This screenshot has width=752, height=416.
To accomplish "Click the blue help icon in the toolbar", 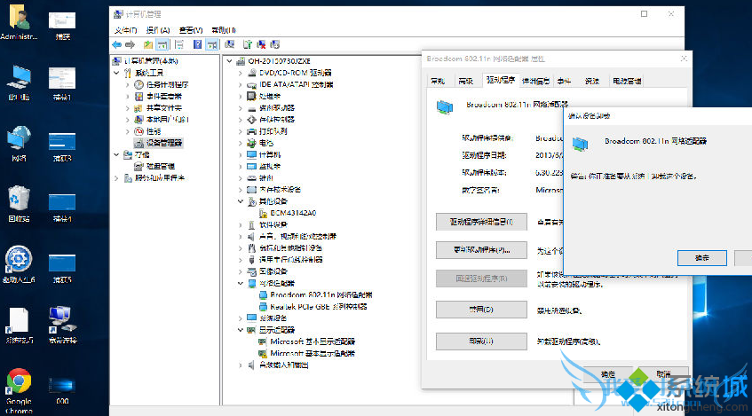I will tap(196, 43).
